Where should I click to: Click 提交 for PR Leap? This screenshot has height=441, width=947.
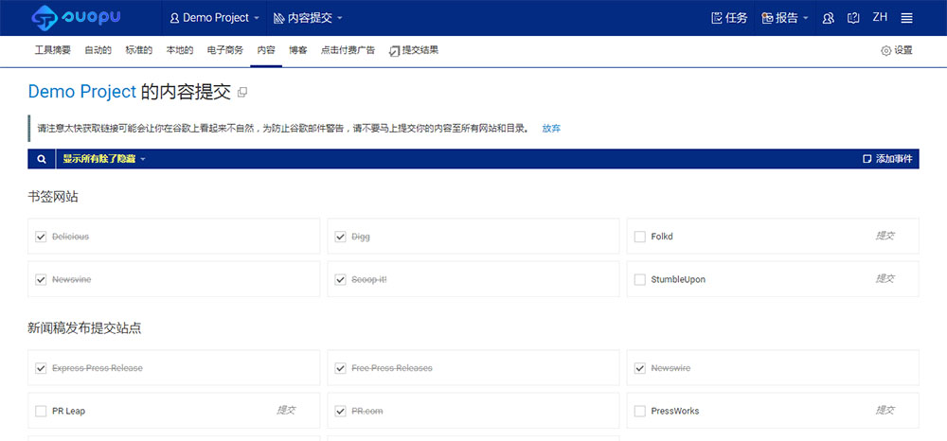click(x=286, y=411)
